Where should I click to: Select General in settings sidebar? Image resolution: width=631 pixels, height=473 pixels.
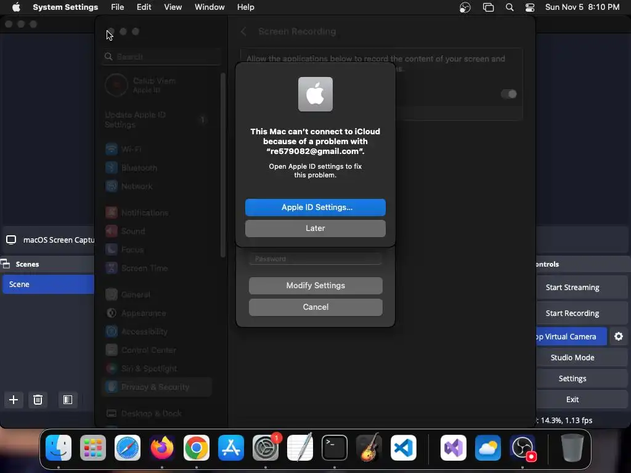click(x=157, y=295)
